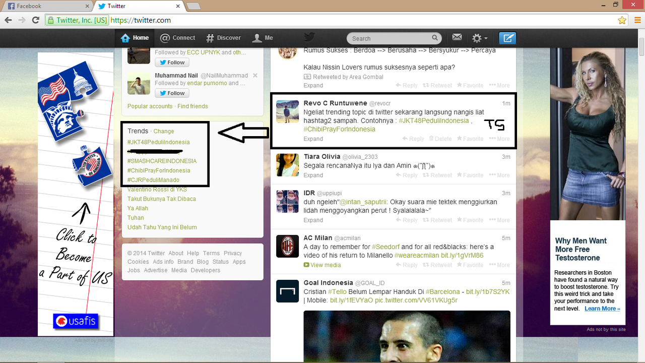Click Learn More in testosterone ad

[602, 309]
